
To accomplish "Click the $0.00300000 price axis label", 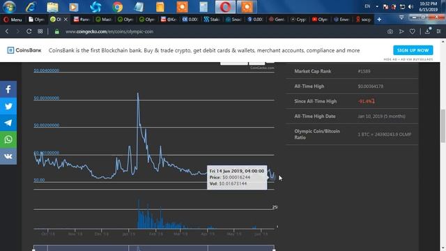I will tap(47, 98).
